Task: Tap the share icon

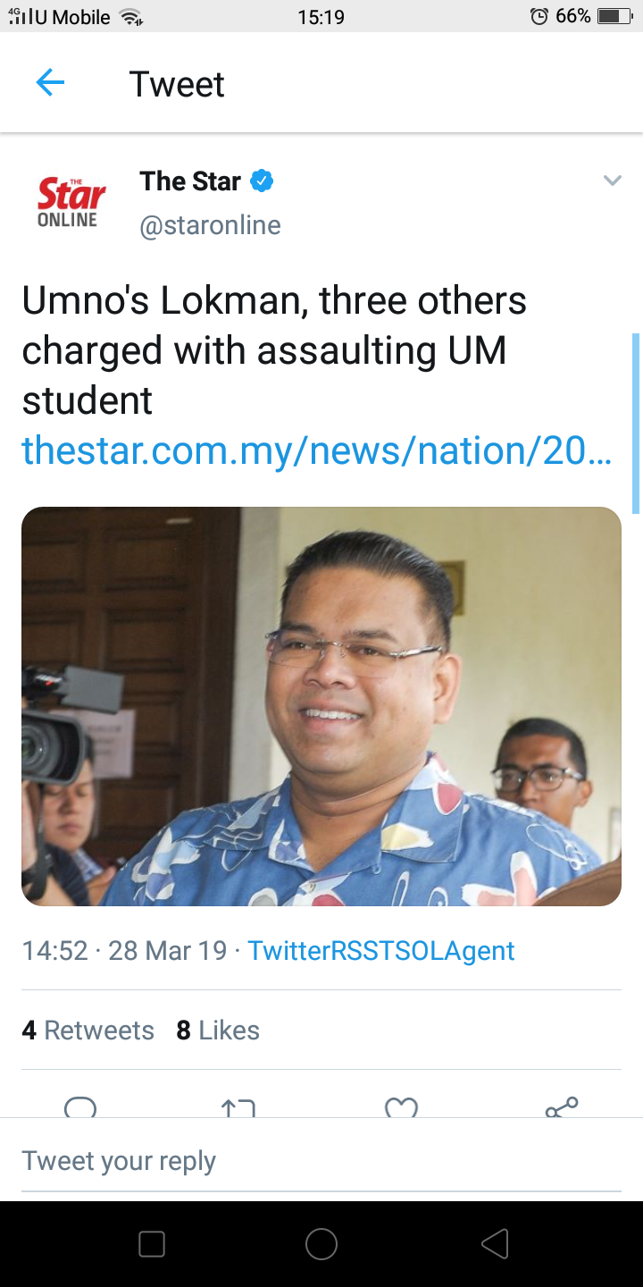Action: pos(562,1107)
